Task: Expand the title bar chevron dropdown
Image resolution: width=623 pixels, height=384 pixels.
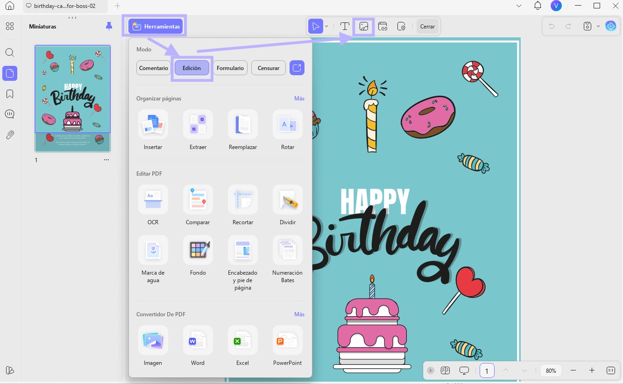Action: [x=519, y=6]
